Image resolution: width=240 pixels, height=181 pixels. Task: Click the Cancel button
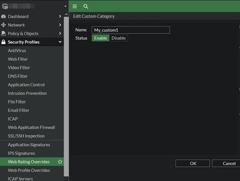pyautogui.click(x=226, y=163)
